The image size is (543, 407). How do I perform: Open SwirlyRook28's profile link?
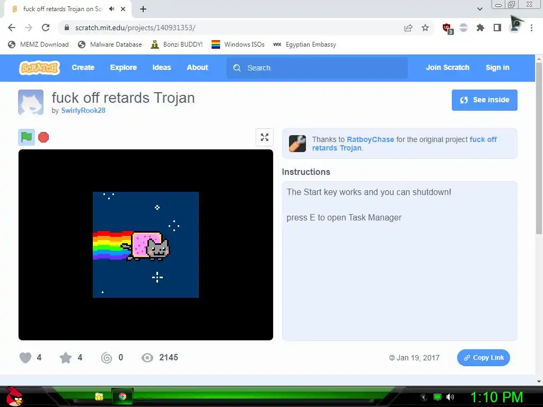[83, 110]
